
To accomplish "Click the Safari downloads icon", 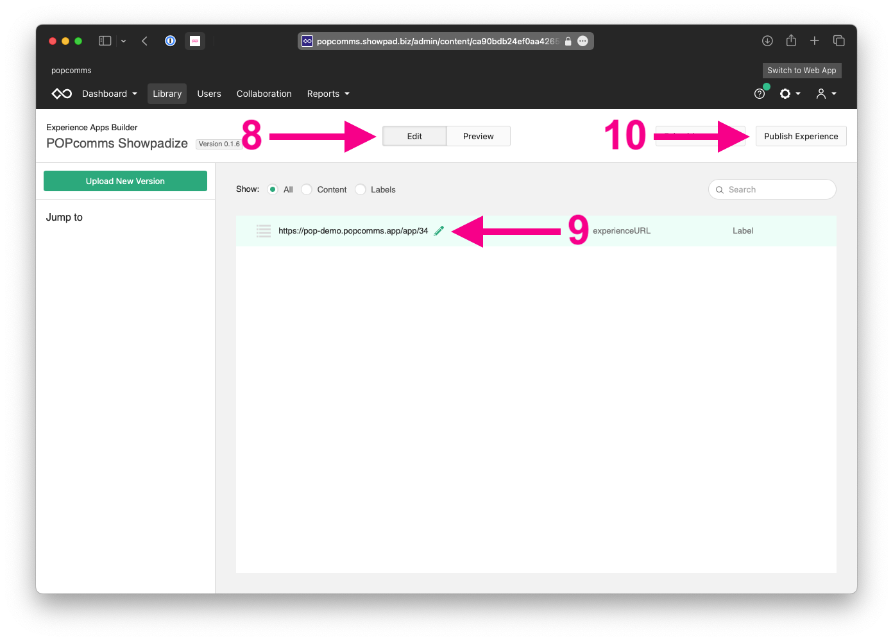I will [767, 40].
